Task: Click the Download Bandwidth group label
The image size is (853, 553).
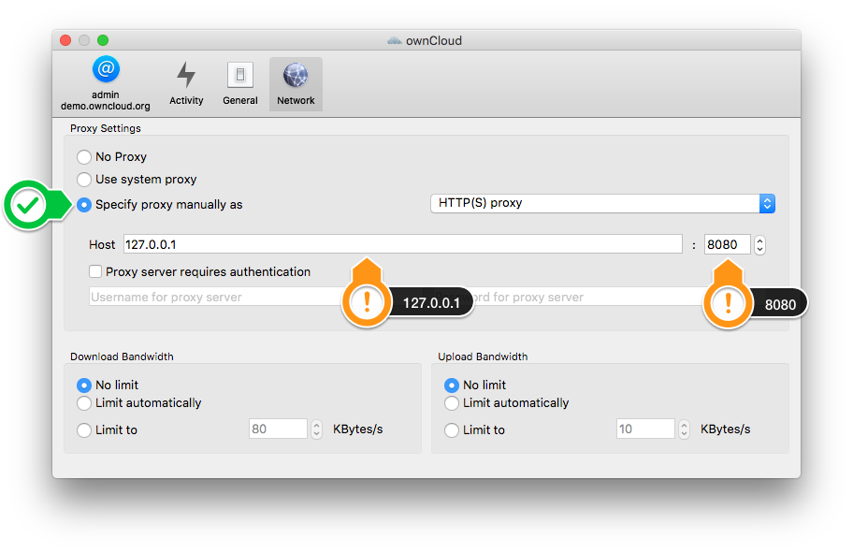Action: pos(122,357)
